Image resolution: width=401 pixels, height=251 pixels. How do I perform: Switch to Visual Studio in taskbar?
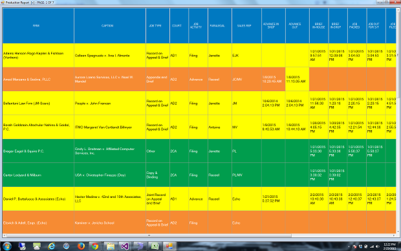(x=125, y=246)
